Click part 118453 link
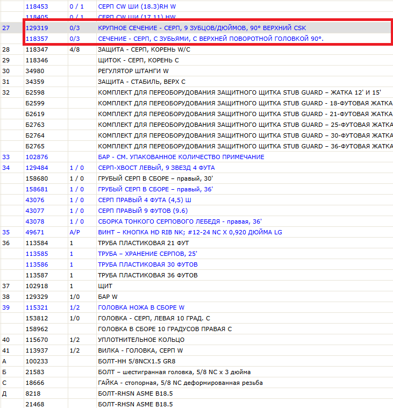 click(37, 6)
